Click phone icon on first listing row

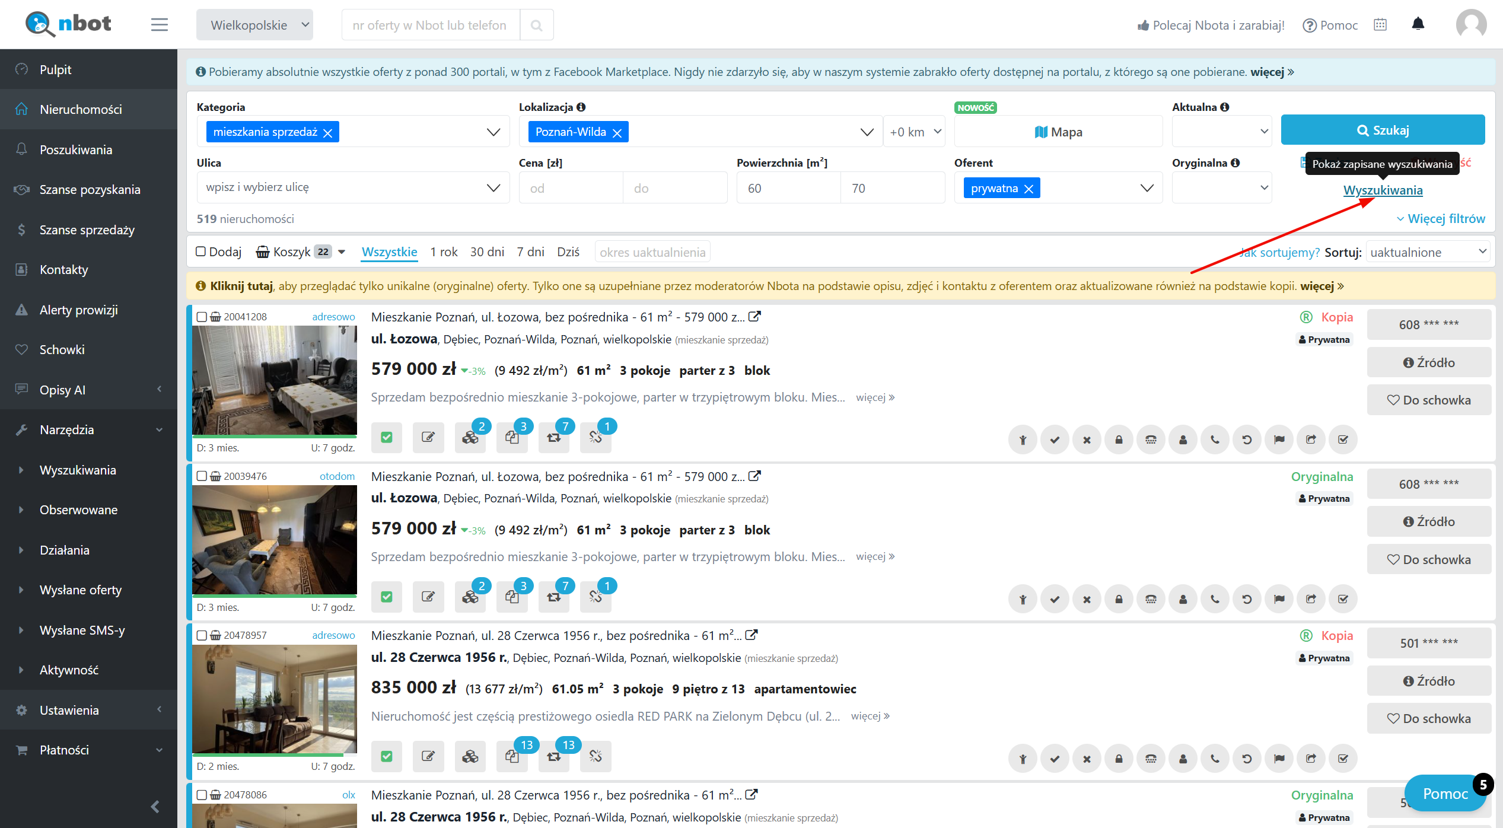click(x=1215, y=440)
